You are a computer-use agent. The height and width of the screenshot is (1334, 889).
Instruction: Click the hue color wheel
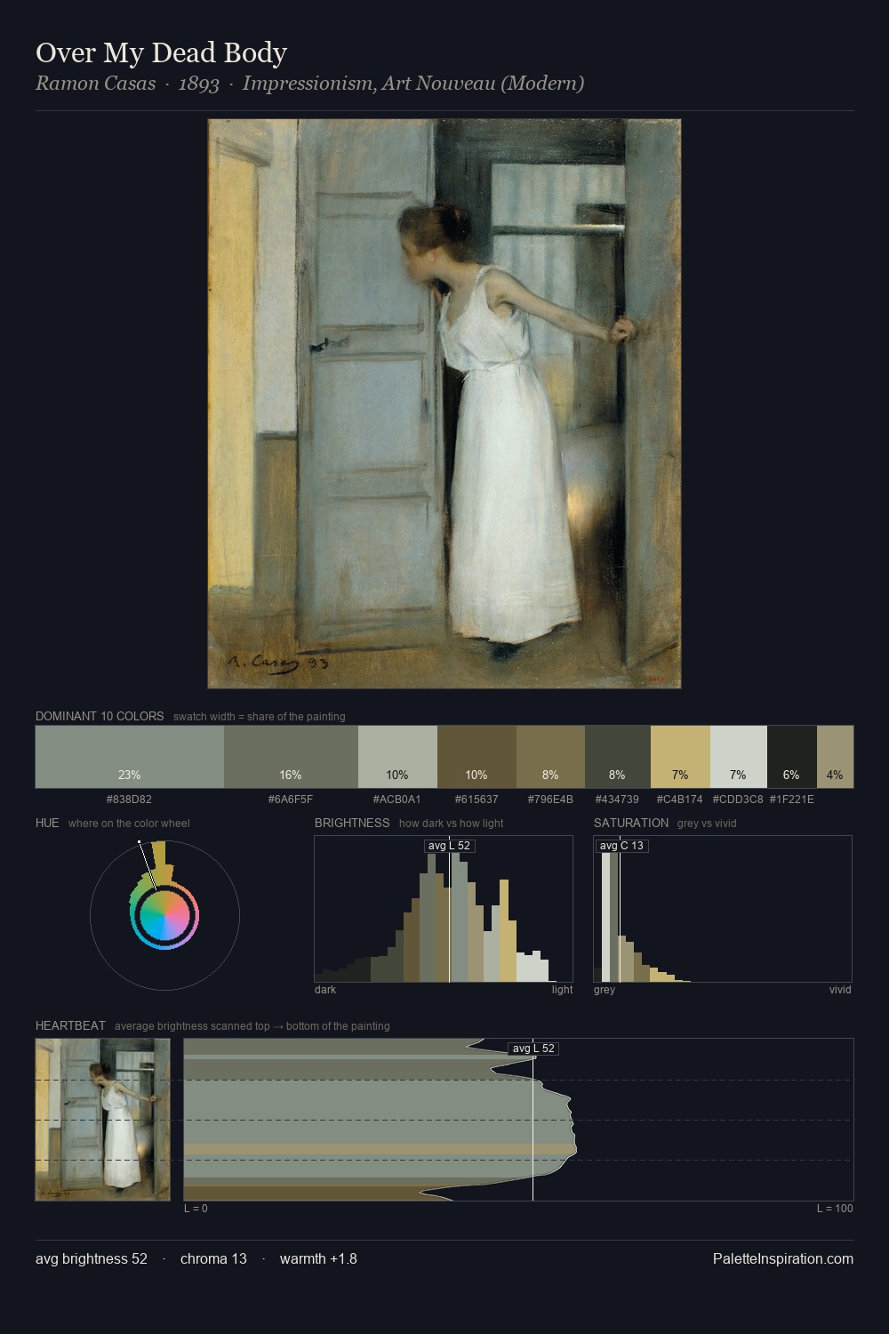click(x=164, y=914)
